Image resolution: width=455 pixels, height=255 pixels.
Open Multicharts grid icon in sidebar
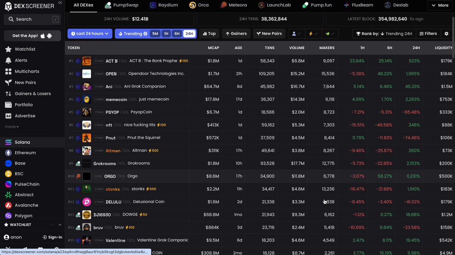click(x=8, y=72)
